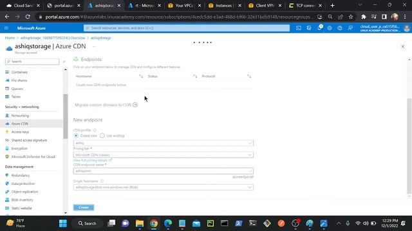
Task: Select the Use existing radio button
Action: [x=102, y=135]
